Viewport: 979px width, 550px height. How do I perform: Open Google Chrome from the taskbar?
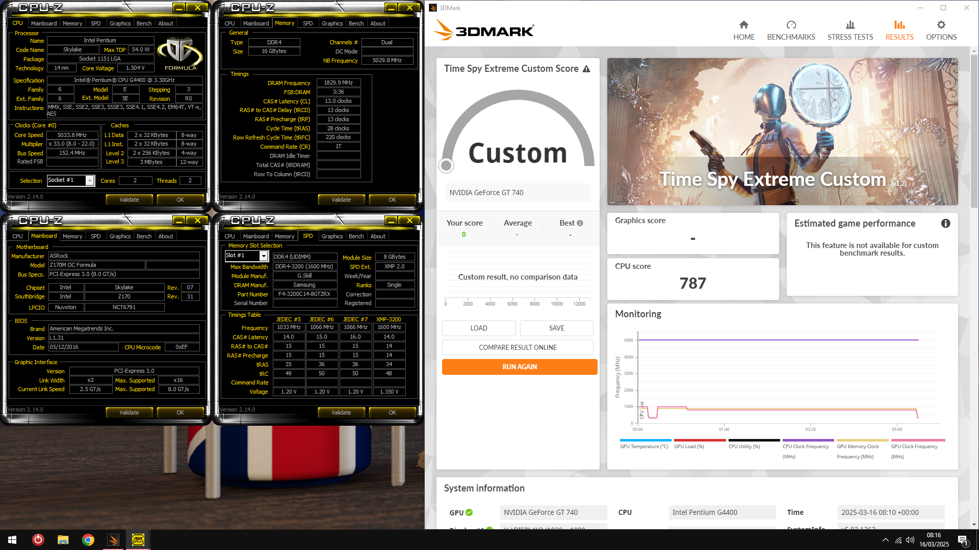(88, 540)
